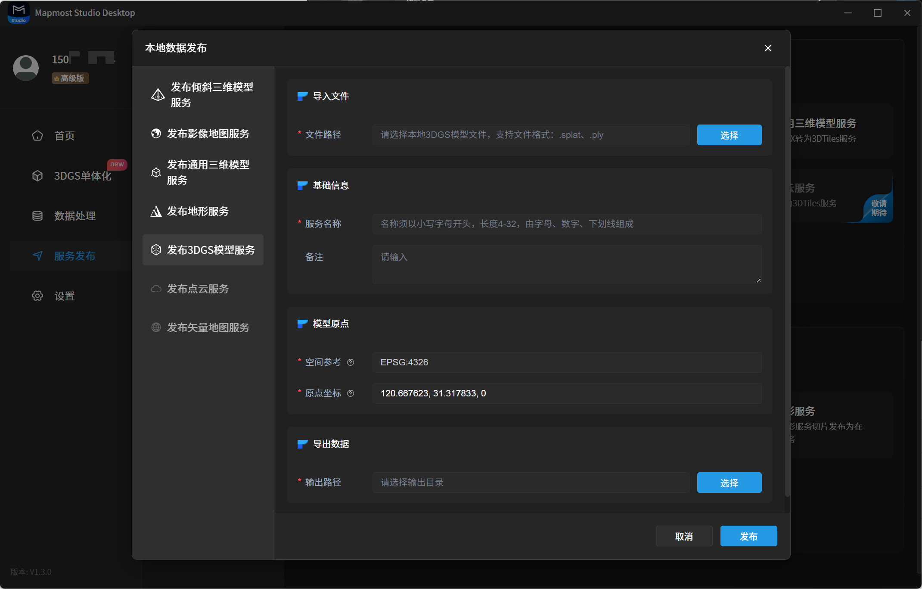The image size is (922, 589).
Task: Maximize the Mapmost Studio Desktop window
Action: pyautogui.click(x=878, y=13)
